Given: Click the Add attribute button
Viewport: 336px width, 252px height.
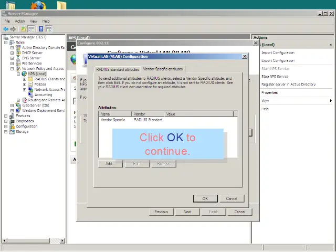Looking at the screenshot, I should [110, 164].
